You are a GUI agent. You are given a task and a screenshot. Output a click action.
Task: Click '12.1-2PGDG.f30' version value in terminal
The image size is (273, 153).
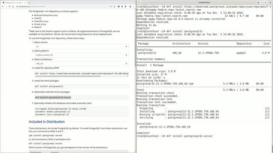pyautogui.click(x=208, y=53)
